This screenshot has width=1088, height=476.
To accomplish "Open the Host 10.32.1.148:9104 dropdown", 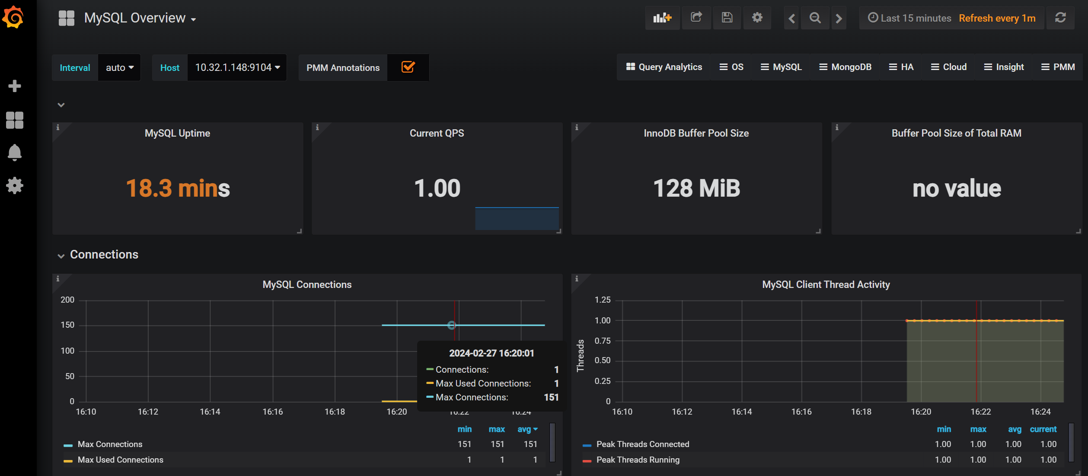I will point(237,67).
